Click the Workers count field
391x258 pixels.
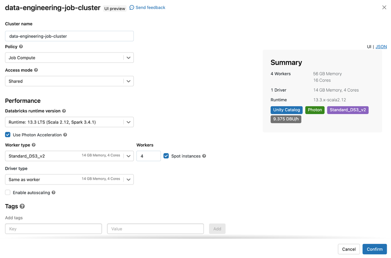[x=149, y=156]
